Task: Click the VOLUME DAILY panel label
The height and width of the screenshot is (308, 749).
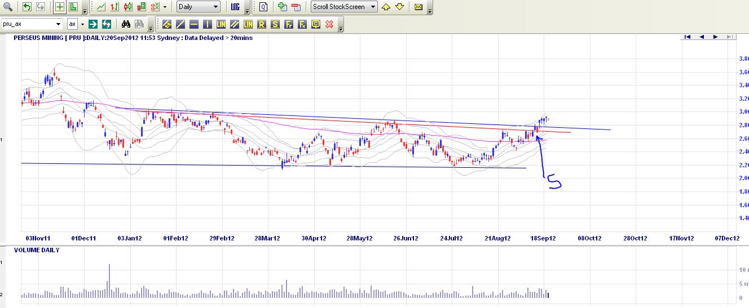Action: [37, 250]
